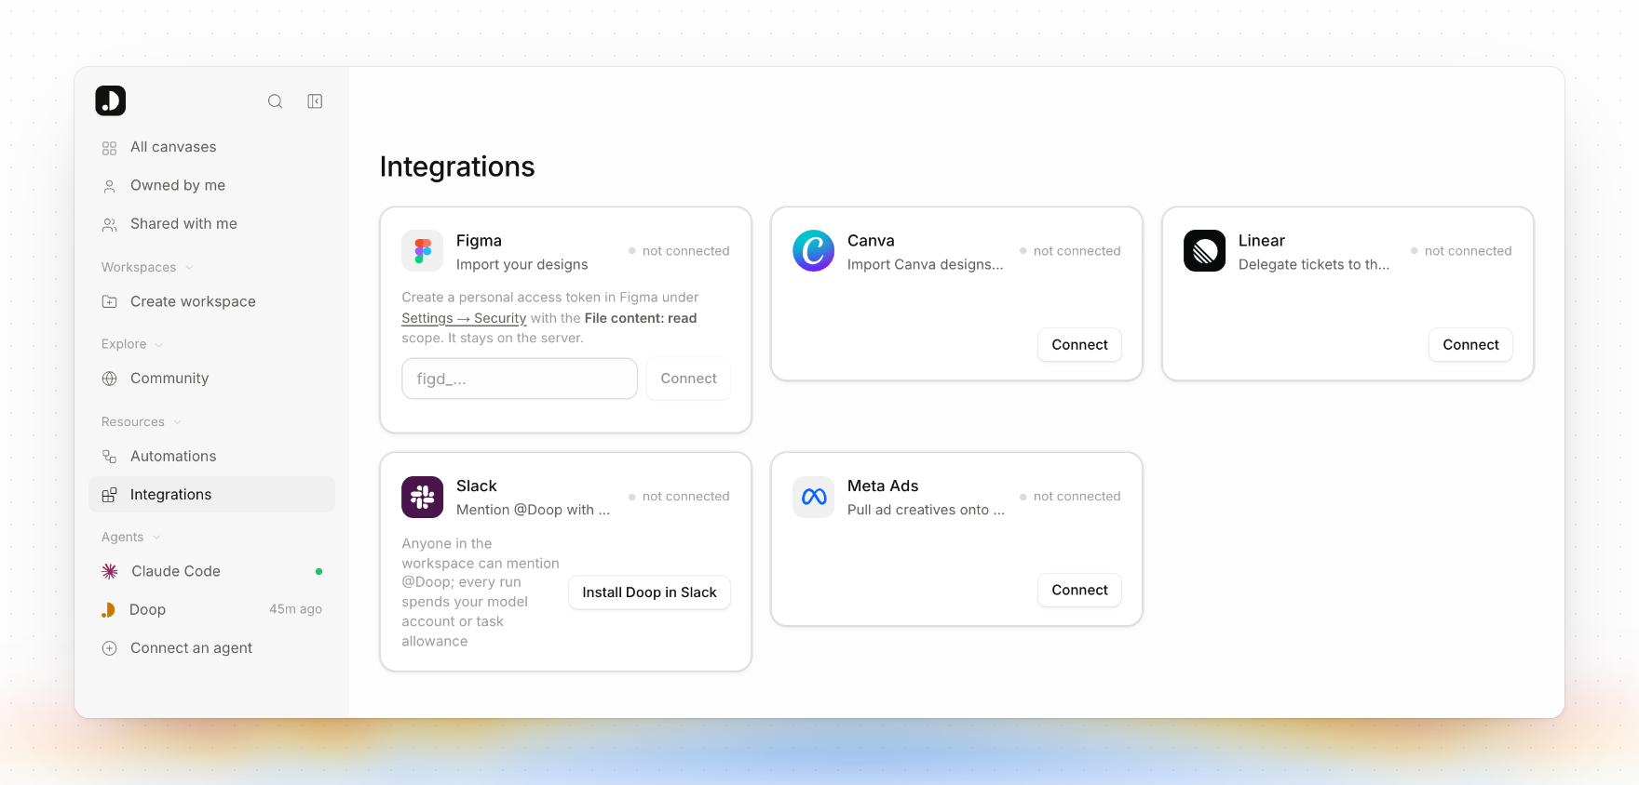The height and width of the screenshot is (785, 1639).
Task: Click the Integrations page heading
Action: 457,166
